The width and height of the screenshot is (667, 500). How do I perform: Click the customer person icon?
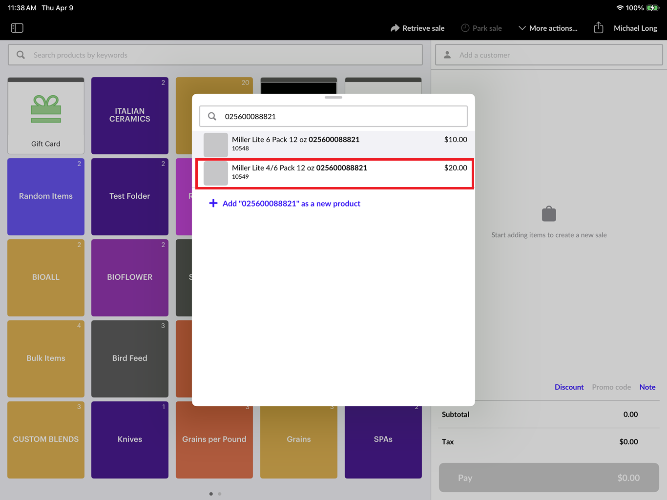click(x=447, y=55)
